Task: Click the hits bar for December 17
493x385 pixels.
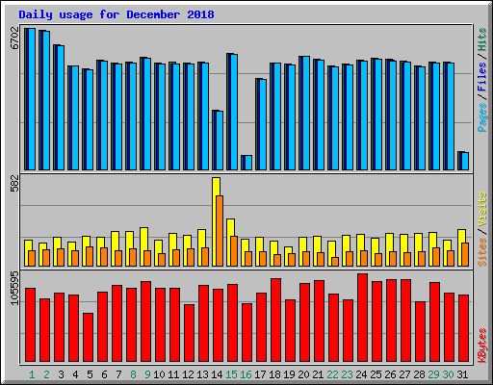Action: (261, 124)
